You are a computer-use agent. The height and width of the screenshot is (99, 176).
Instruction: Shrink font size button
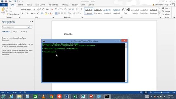click(43, 9)
